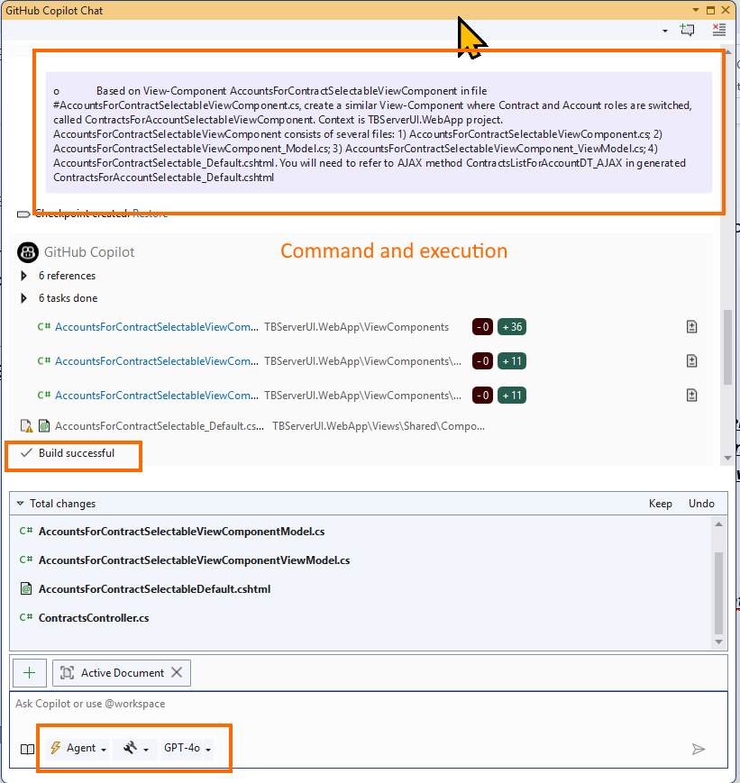Open AccountsForContractSelectableDefault.cshtml in changes list
This screenshot has width=740, height=783.
[154, 589]
